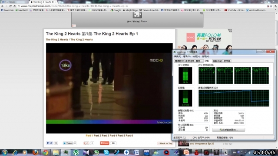Open the Facebook bookmark
Screen dimensions: 278x156
point(7,10)
